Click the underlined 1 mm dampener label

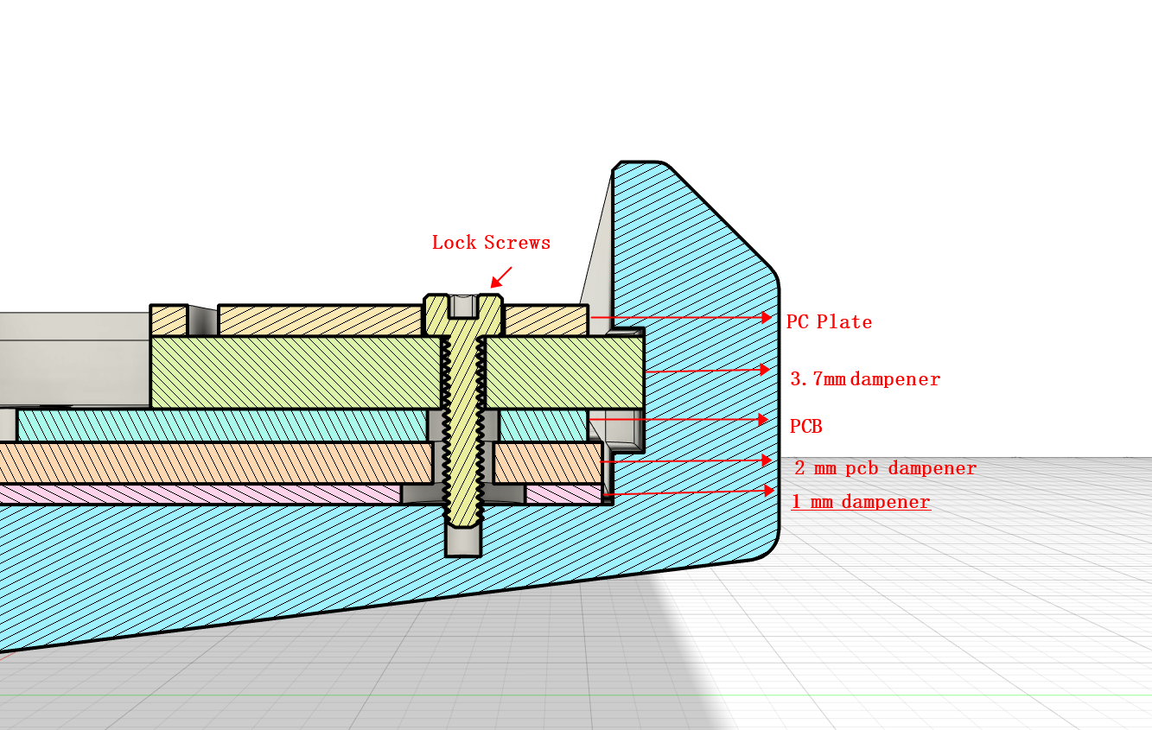click(x=861, y=502)
